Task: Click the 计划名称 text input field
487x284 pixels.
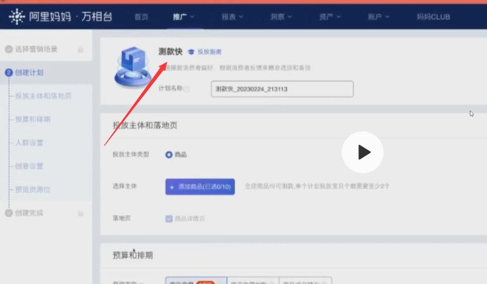Action: [x=282, y=89]
